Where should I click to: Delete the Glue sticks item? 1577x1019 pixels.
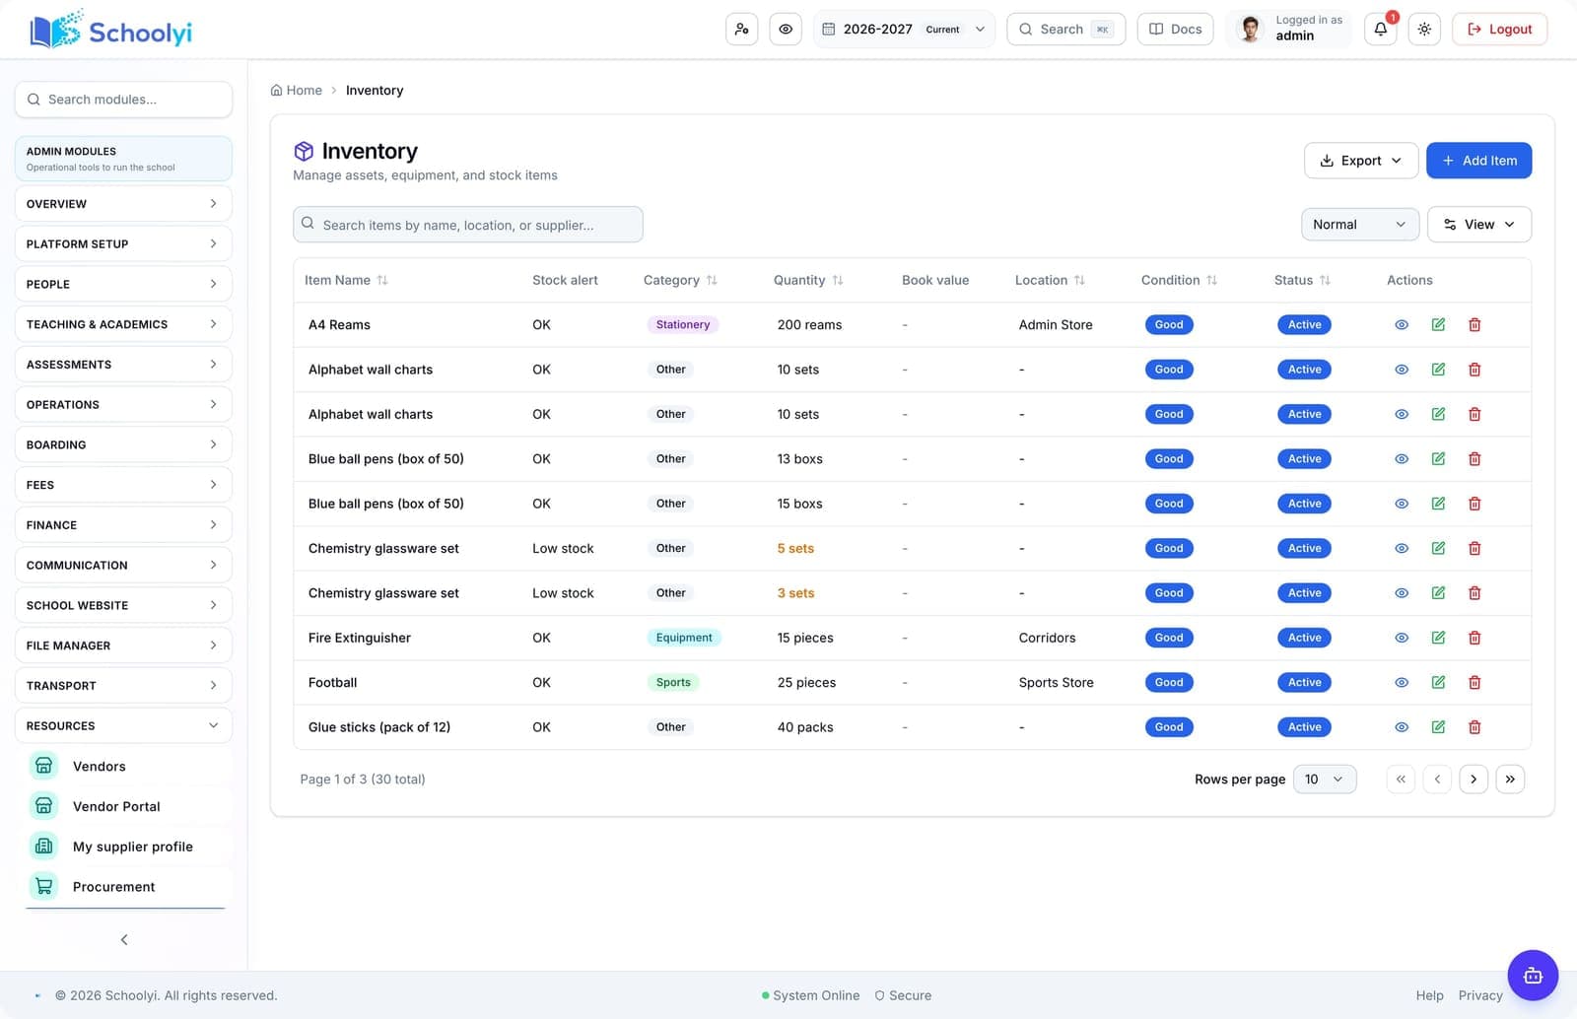coord(1474,727)
